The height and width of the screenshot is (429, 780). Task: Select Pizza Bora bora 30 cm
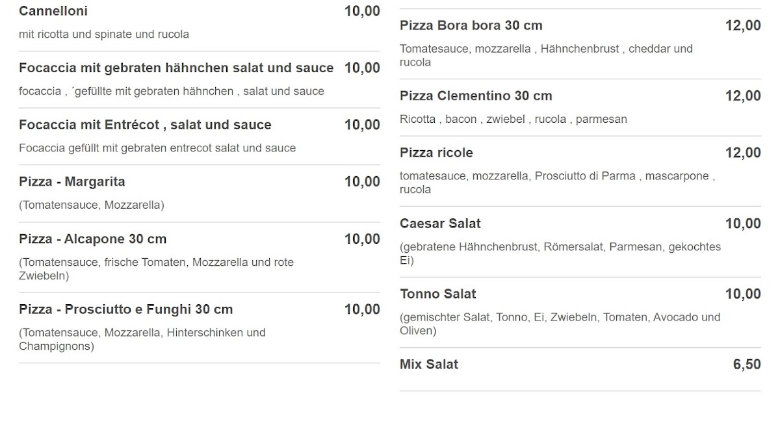click(x=580, y=44)
